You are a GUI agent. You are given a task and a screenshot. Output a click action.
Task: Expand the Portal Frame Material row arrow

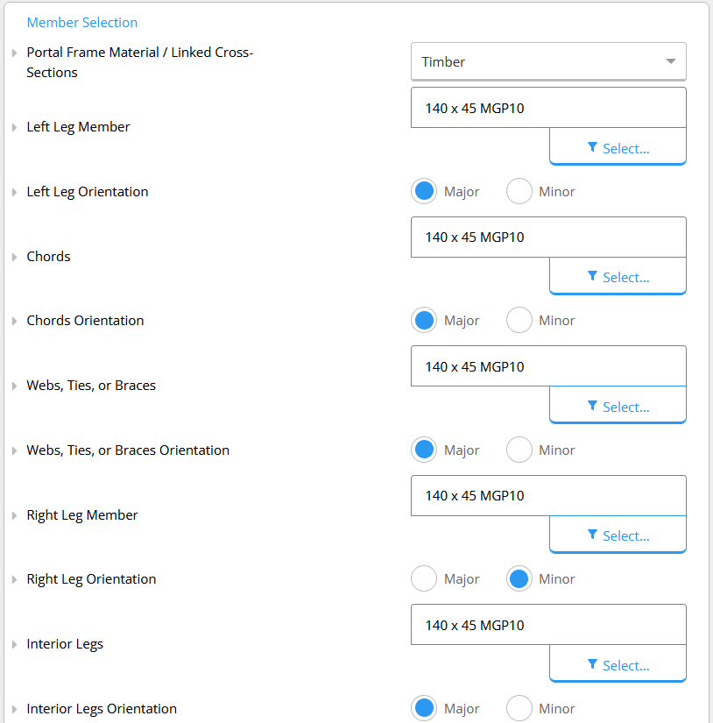(14, 53)
